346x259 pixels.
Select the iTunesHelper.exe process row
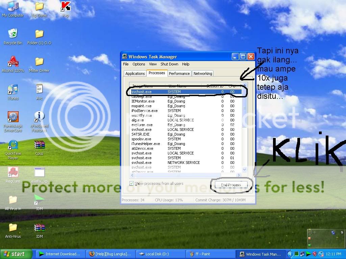186,144
